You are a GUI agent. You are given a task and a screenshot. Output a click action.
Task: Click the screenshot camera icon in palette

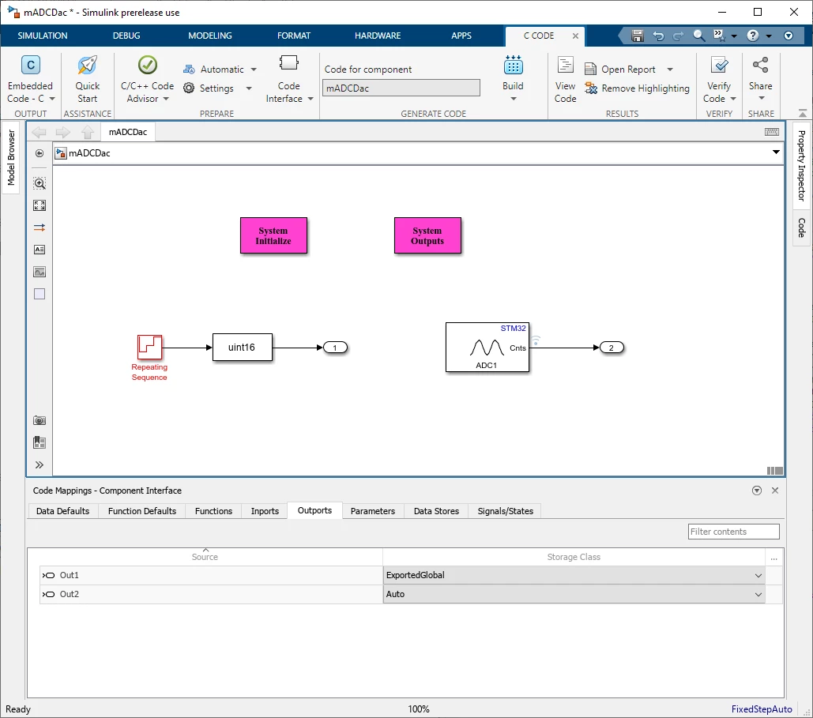(40, 420)
